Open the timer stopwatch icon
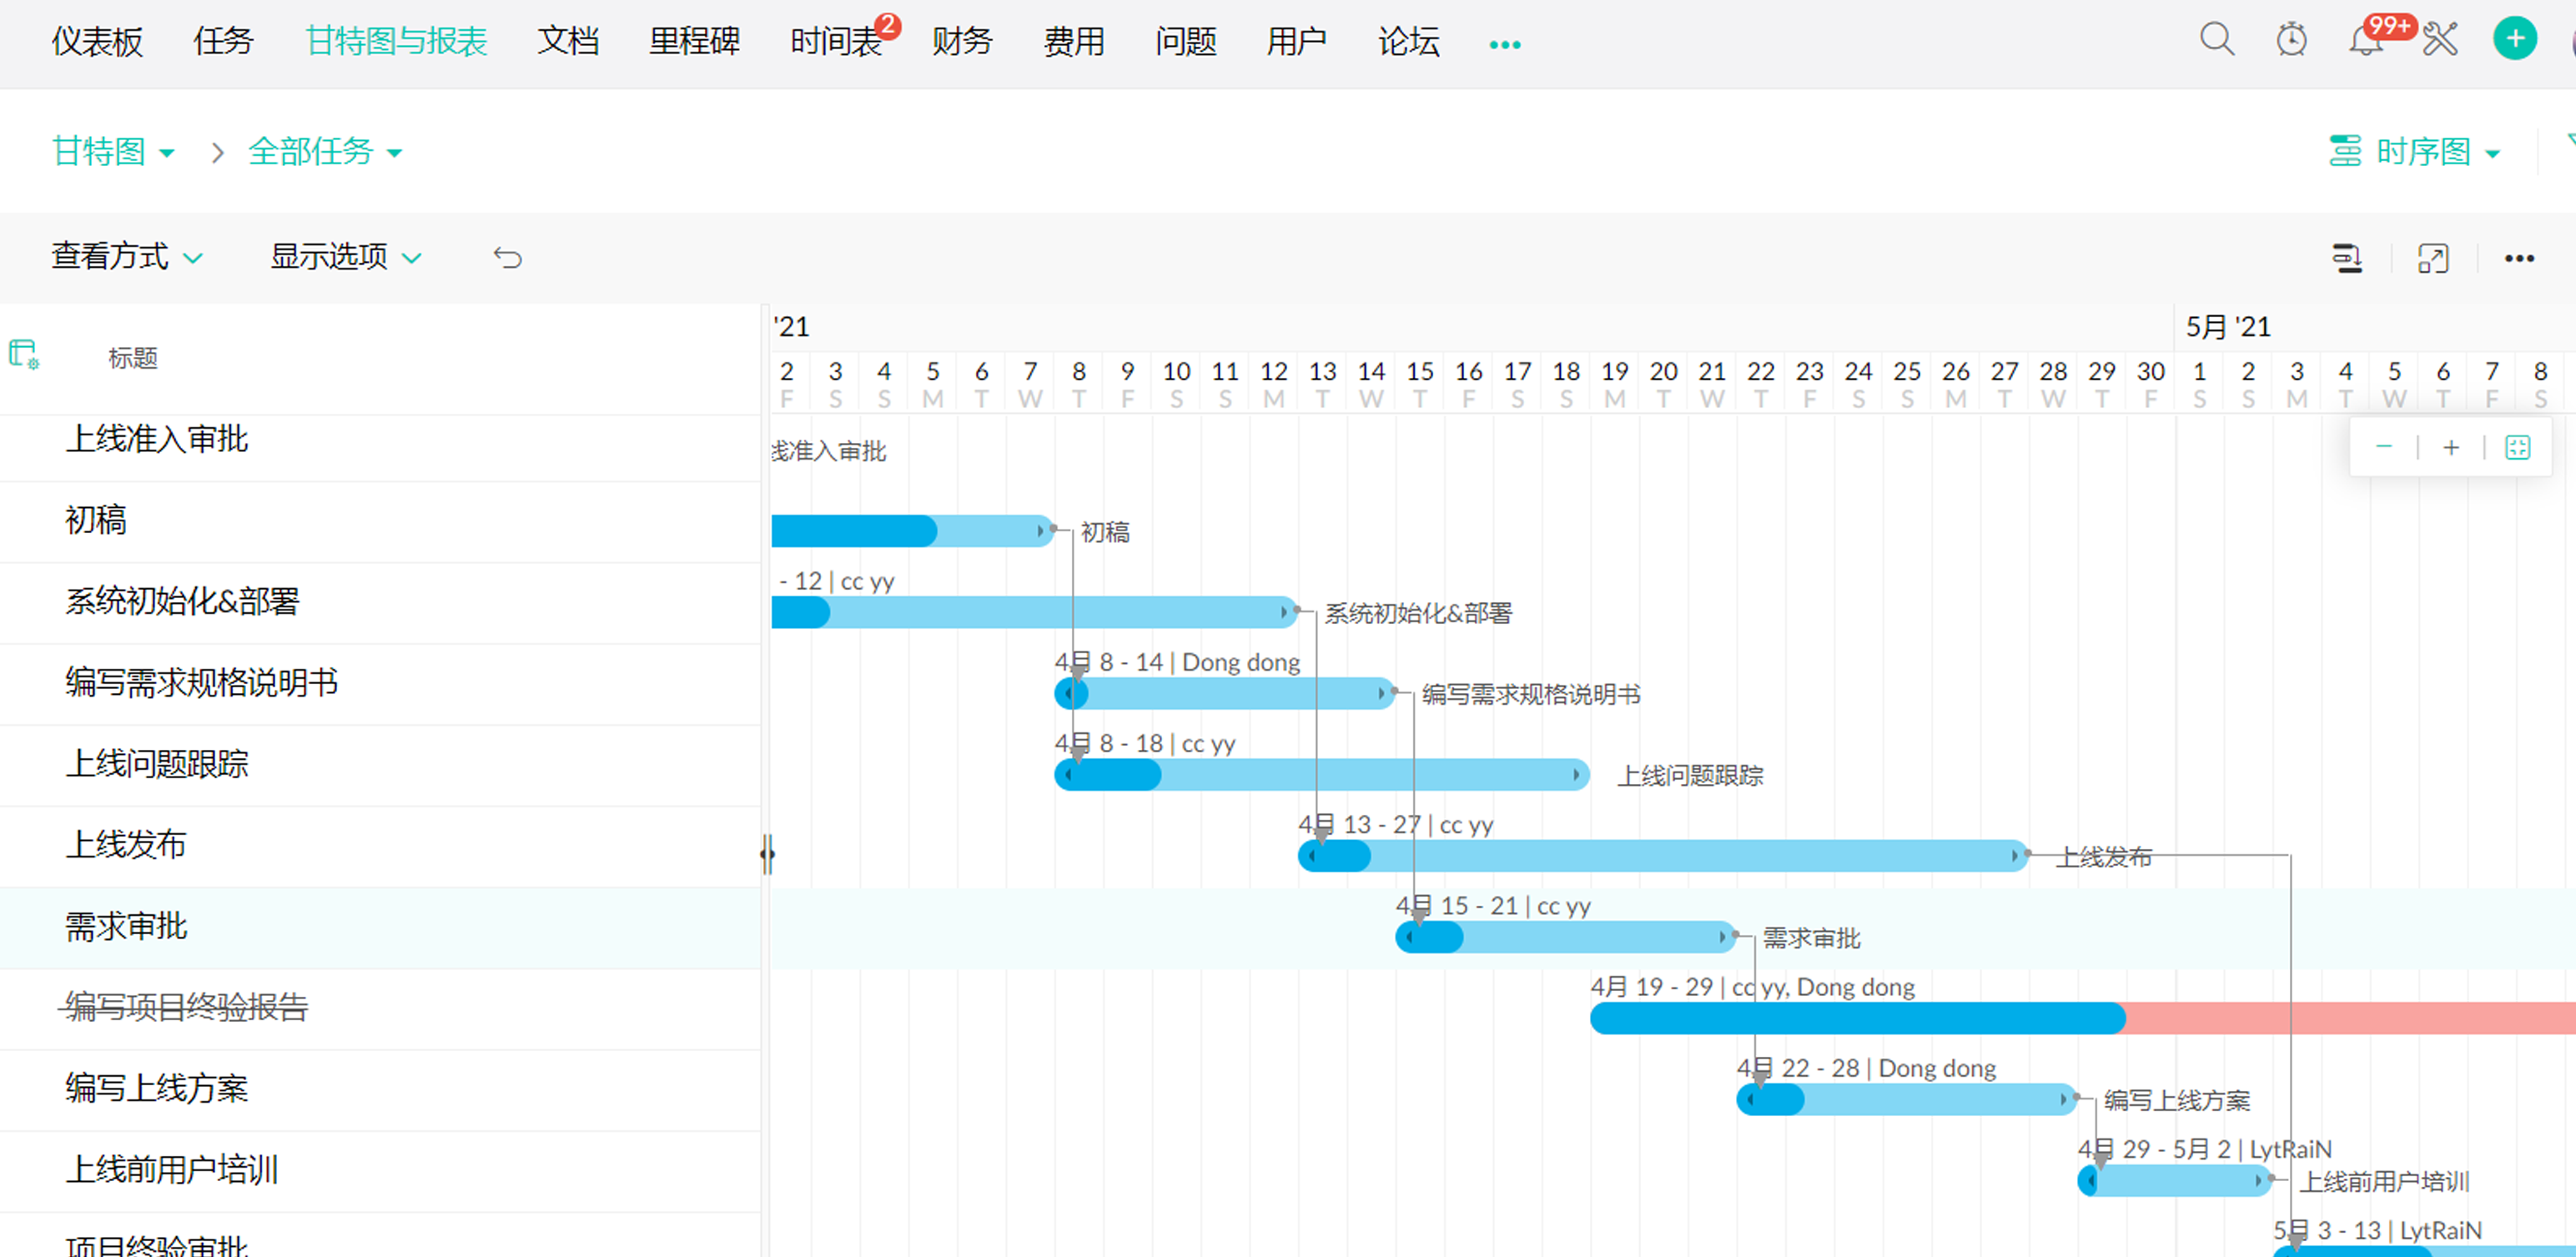Screen dimensions: 2576x1257 pyautogui.click(x=2291, y=40)
